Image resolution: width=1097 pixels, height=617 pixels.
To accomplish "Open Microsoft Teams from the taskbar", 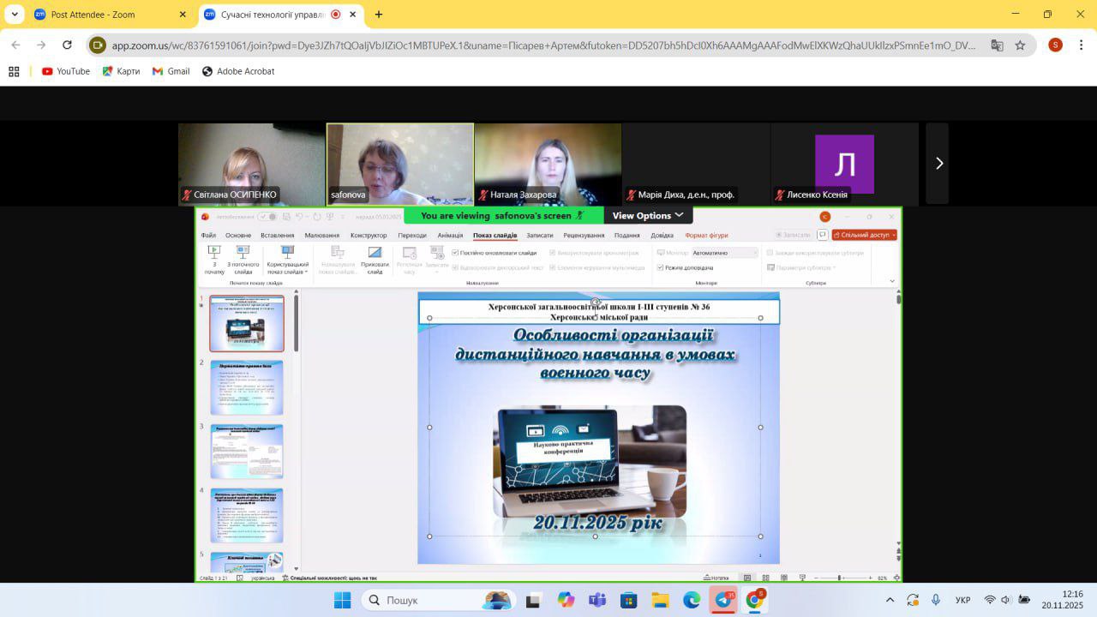I will [597, 600].
